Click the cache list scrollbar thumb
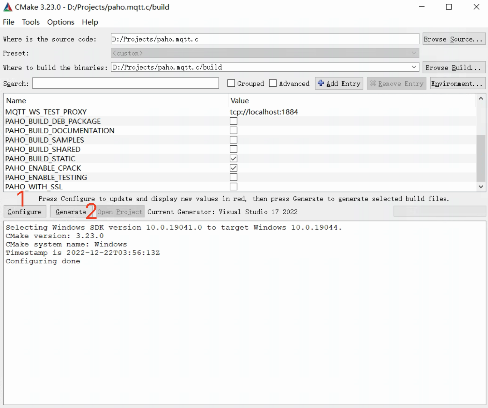 (x=481, y=158)
